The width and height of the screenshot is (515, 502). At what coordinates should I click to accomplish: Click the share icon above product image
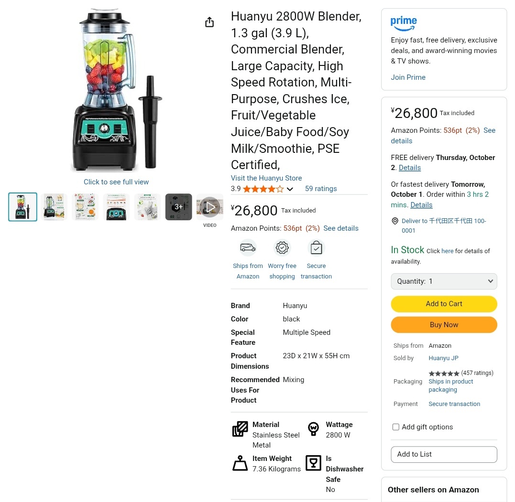(x=209, y=22)
